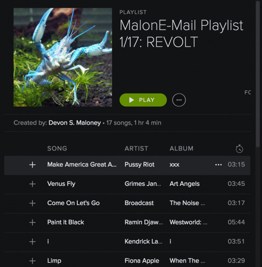Open artist Pussy Riot

(140, 164)
